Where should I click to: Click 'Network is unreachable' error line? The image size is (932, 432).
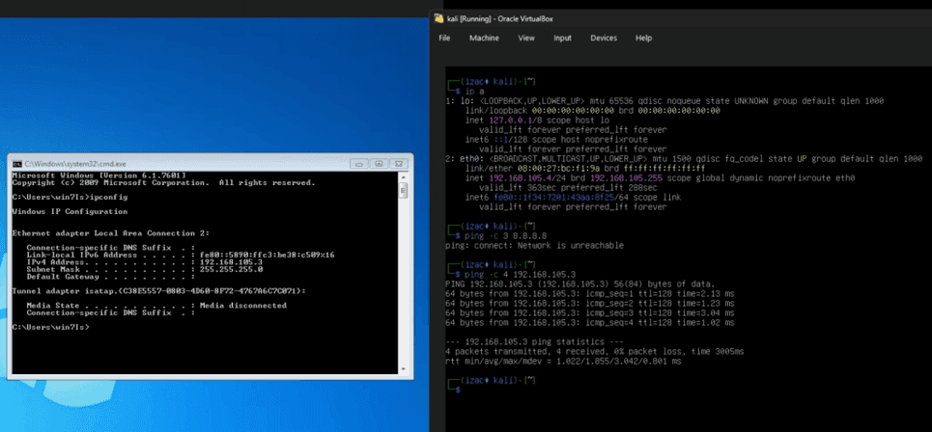click(534, 245)
